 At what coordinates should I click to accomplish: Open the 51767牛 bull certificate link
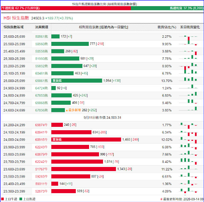(41, 169)
